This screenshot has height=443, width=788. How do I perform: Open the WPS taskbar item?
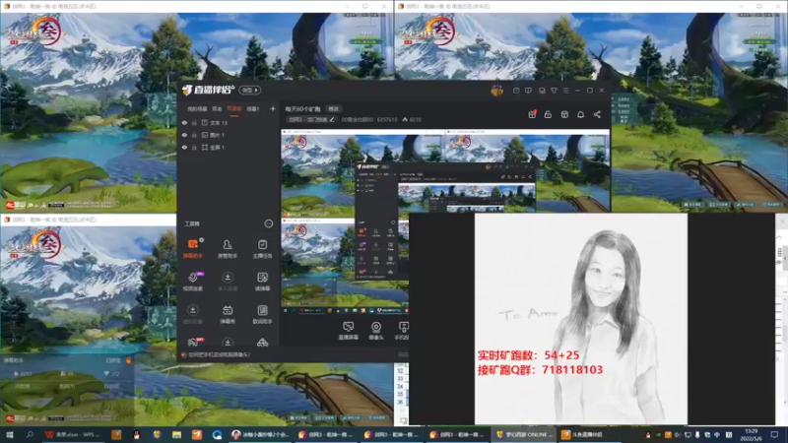pyautogui.click(x=72, y=435)
